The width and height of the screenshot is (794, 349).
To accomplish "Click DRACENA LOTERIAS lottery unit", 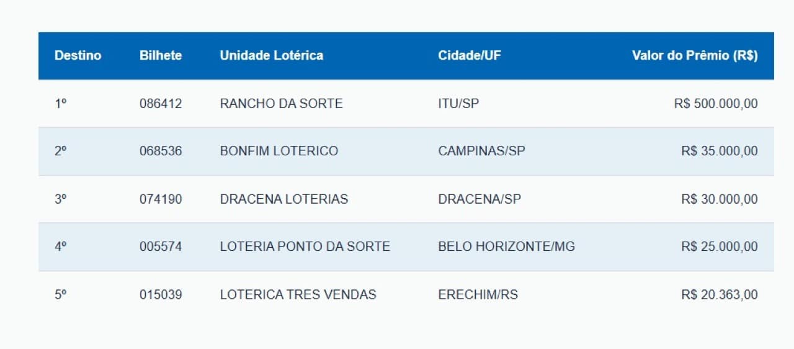I will pyautogui.click(x=283, y=199).
